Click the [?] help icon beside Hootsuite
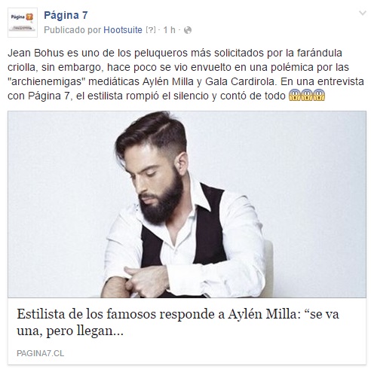 tap(151, 30)
